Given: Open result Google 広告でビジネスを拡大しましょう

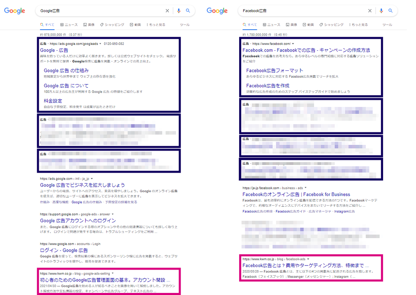Looking at the screenshot, I should point(82,185).
